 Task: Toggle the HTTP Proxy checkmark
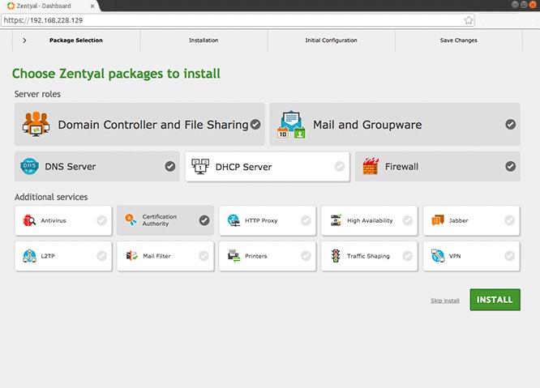pos(306,220)
